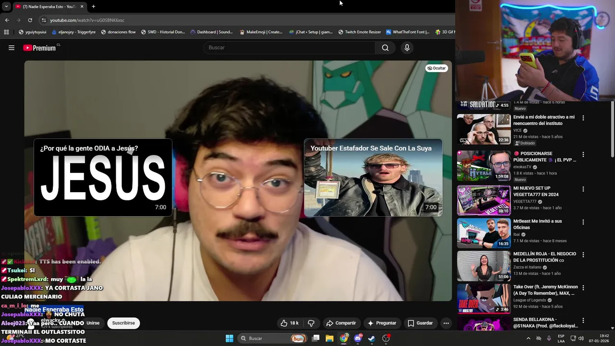Start voice search with the microphone icon
Image resolution: width=615 pixels, height=346 pixels.
point(407,48)
